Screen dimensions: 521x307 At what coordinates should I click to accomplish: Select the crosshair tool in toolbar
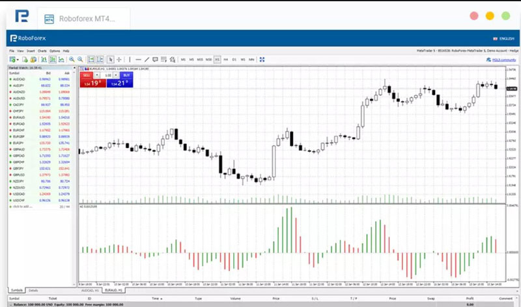(x=119, y=59)
